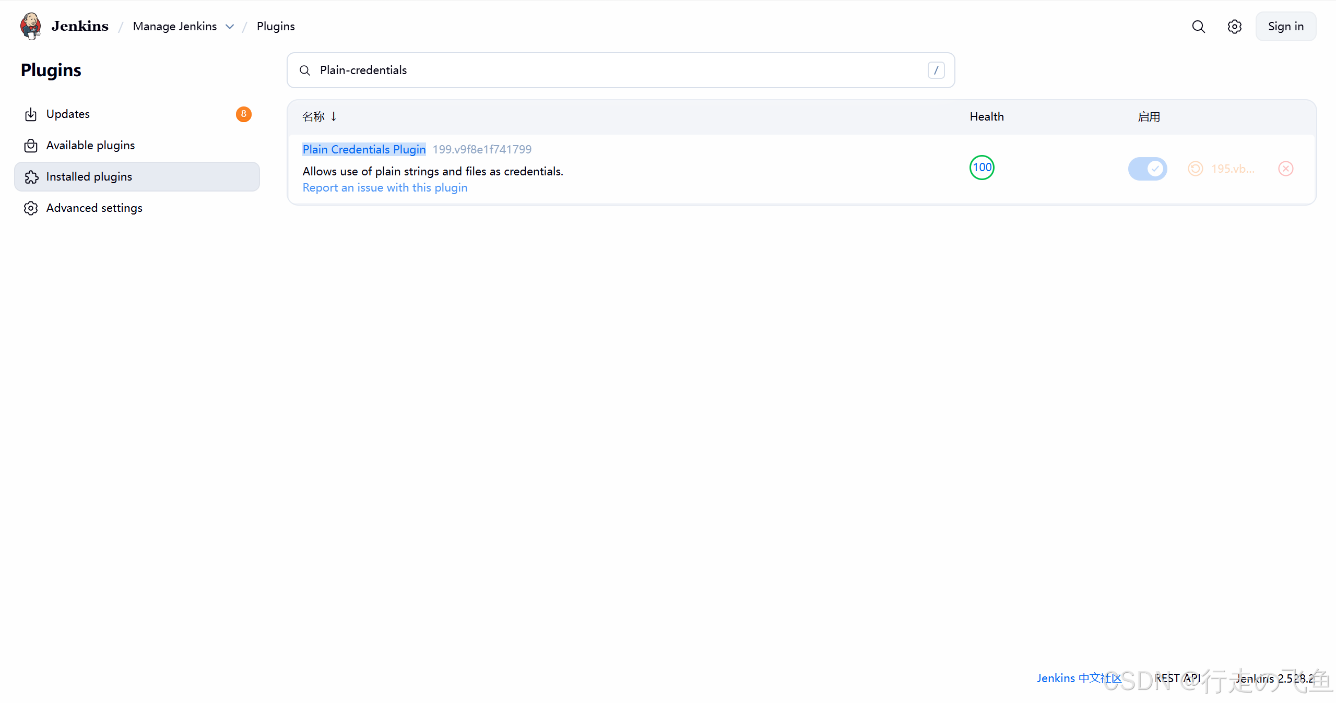Sort by the 名称 column header
The width and height of the screenshot is (1336, 703).
313,116
